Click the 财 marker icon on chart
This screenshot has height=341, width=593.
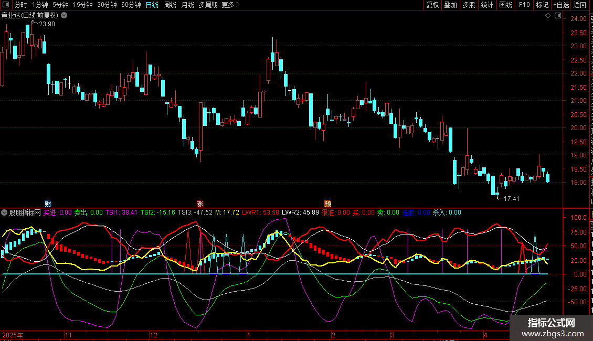(48, 204)
